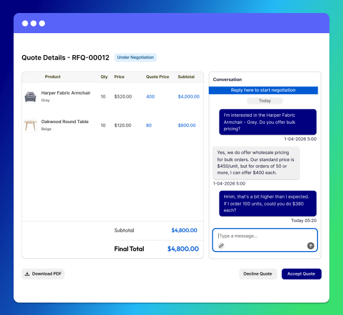This screenshot has width=343, height=315.
Task: Click the $520.00 price cell
Action: coord(123,97)
